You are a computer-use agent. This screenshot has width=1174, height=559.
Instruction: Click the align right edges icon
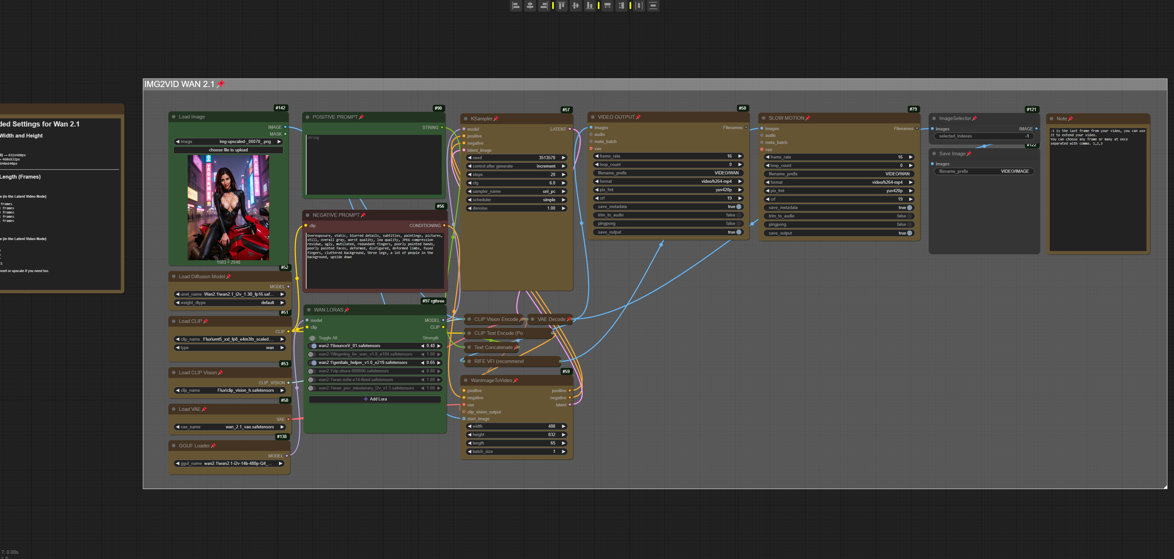tap(544, 5)
